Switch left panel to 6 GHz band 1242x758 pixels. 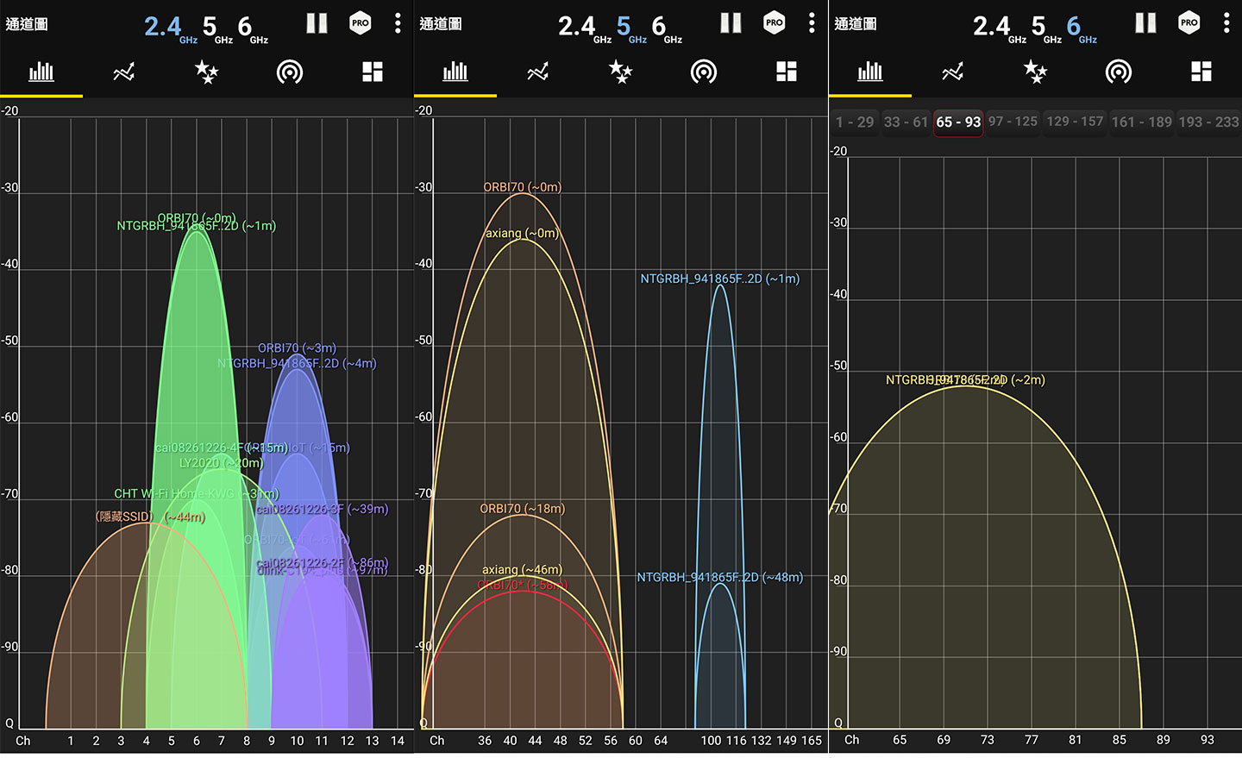click(253, 28)
